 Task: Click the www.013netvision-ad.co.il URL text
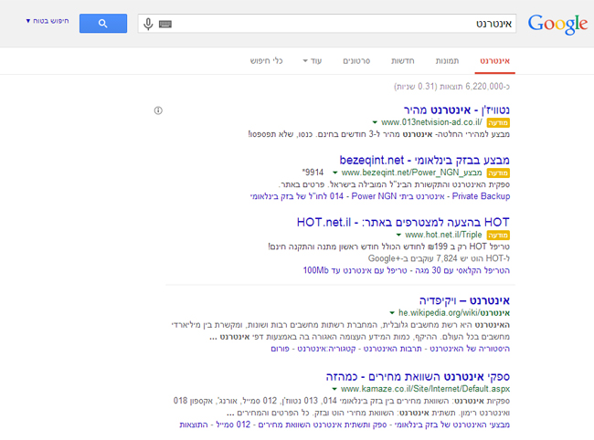[431, 122]
